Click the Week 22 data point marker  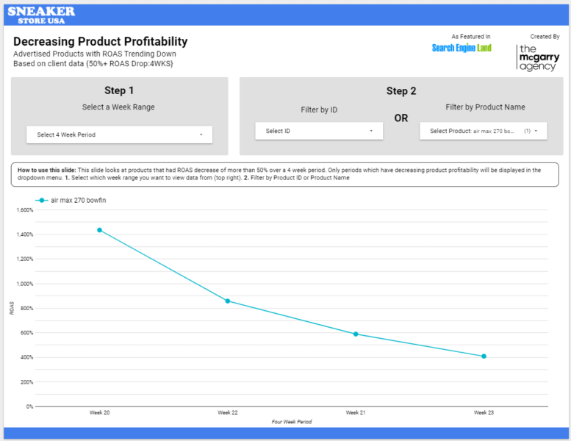228,301
